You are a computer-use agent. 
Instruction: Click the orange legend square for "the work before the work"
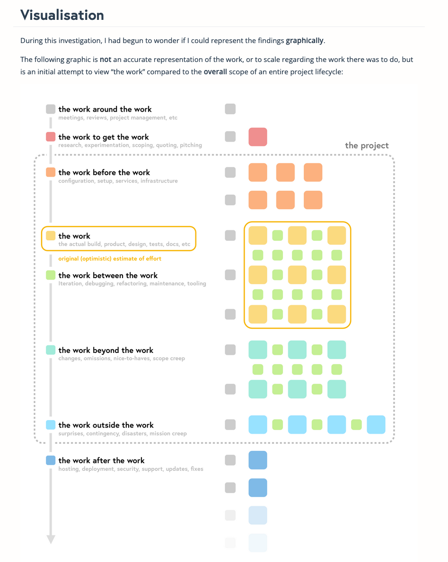tap(51, 173)
